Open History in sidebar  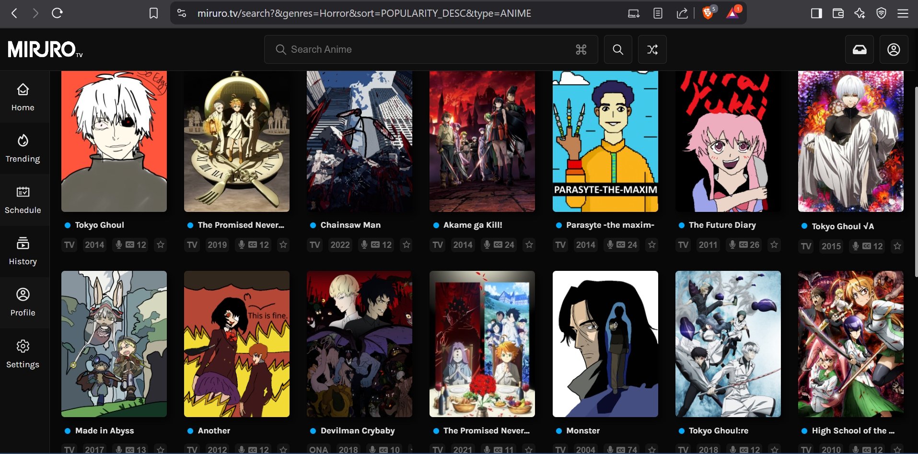23,251
